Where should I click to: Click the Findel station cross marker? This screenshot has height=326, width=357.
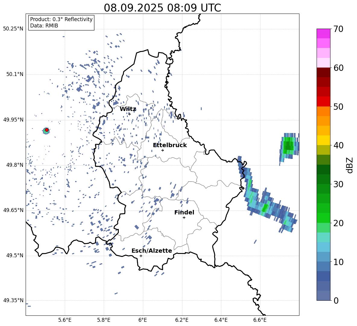point(184,218)
